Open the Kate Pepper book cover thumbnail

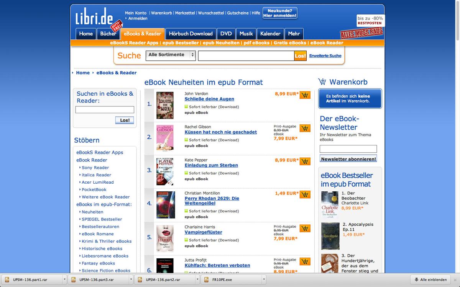165,172
